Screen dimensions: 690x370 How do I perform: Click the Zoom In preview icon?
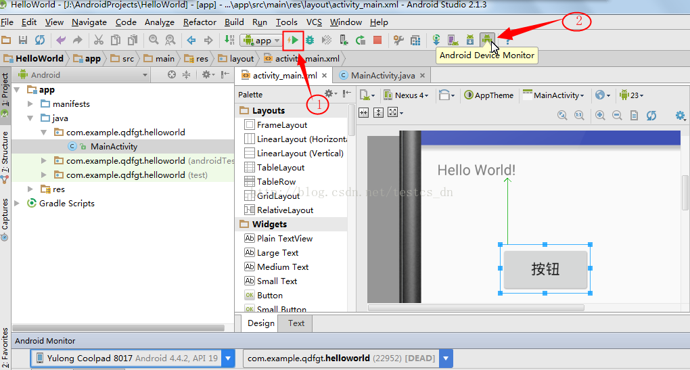coord(600,115)
